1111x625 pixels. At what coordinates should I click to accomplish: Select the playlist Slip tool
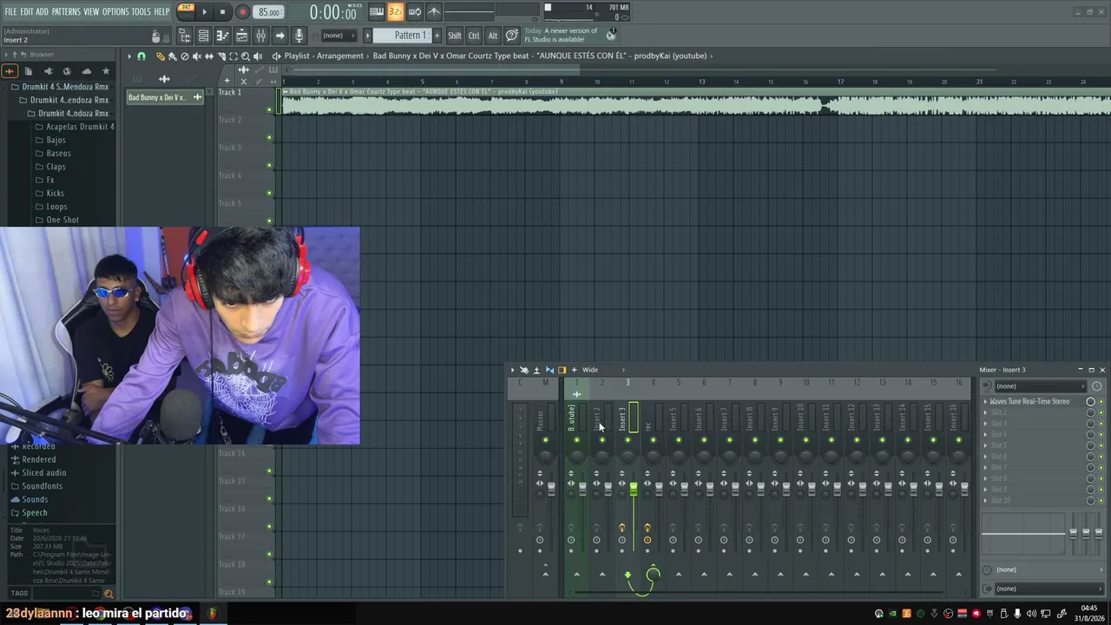[x=209, y=56]
